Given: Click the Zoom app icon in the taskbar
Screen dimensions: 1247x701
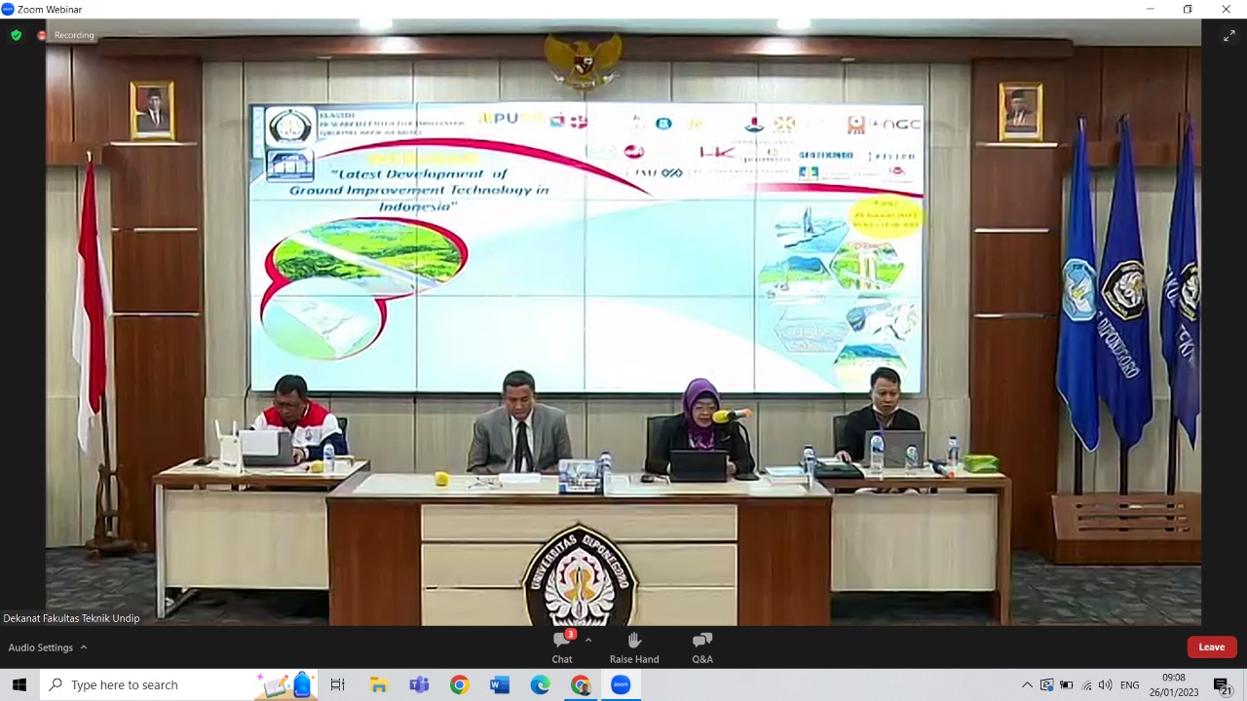Looking at the screenshot, I should (621, 684).
